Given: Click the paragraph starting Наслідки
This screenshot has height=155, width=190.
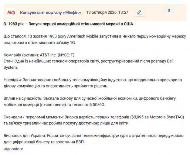Looking at the screenshot, I should pyautogui.click(x=93, y=83).
